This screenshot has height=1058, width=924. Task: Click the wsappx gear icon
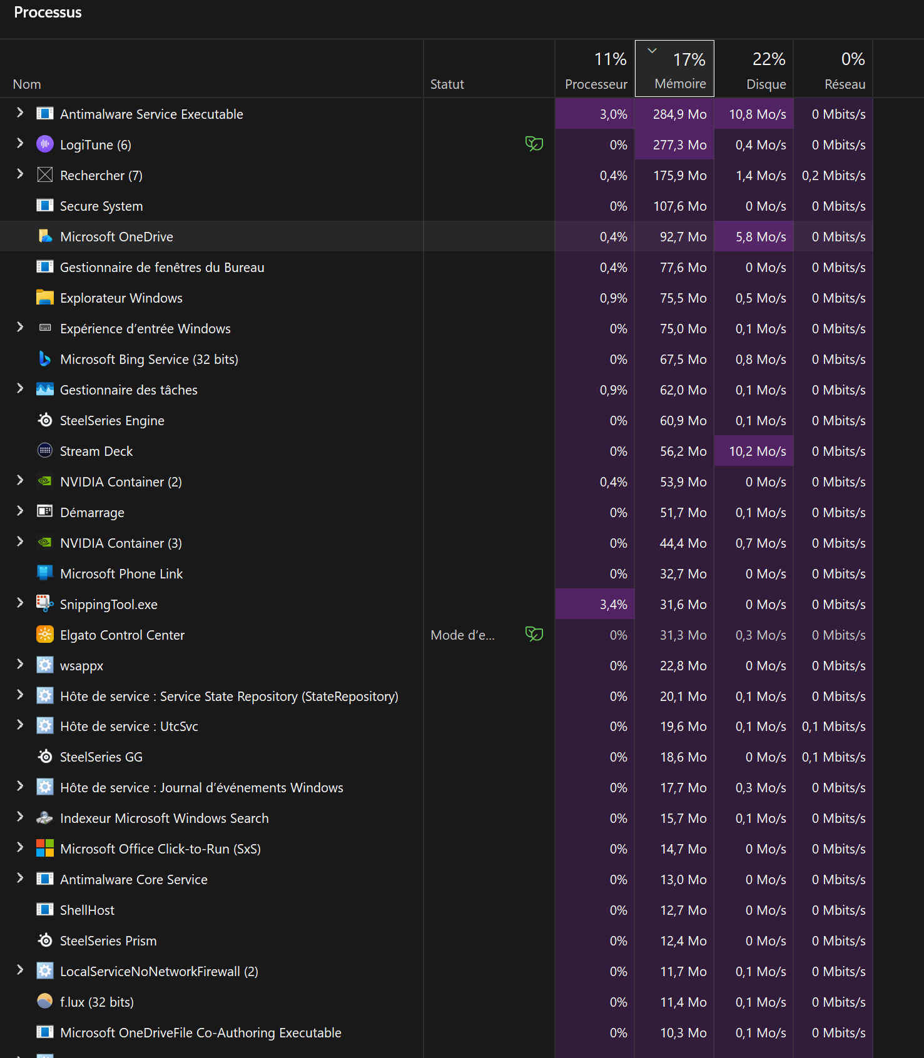45,665
